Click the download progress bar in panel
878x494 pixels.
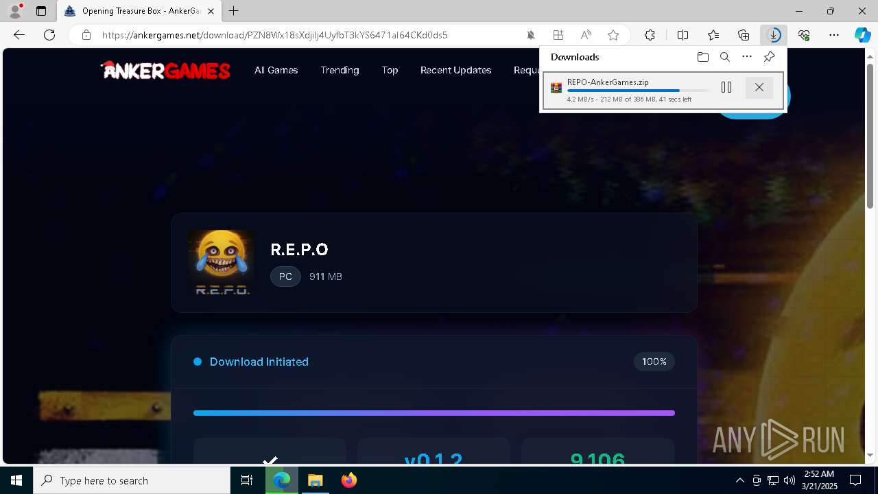point(638,91)
